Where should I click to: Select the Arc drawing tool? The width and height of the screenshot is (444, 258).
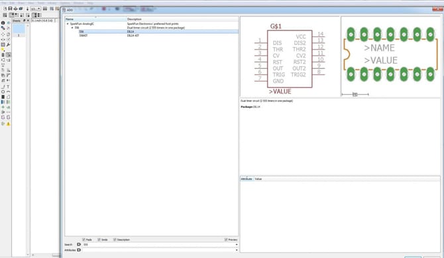pyautogui.click(x=8, y=92)
